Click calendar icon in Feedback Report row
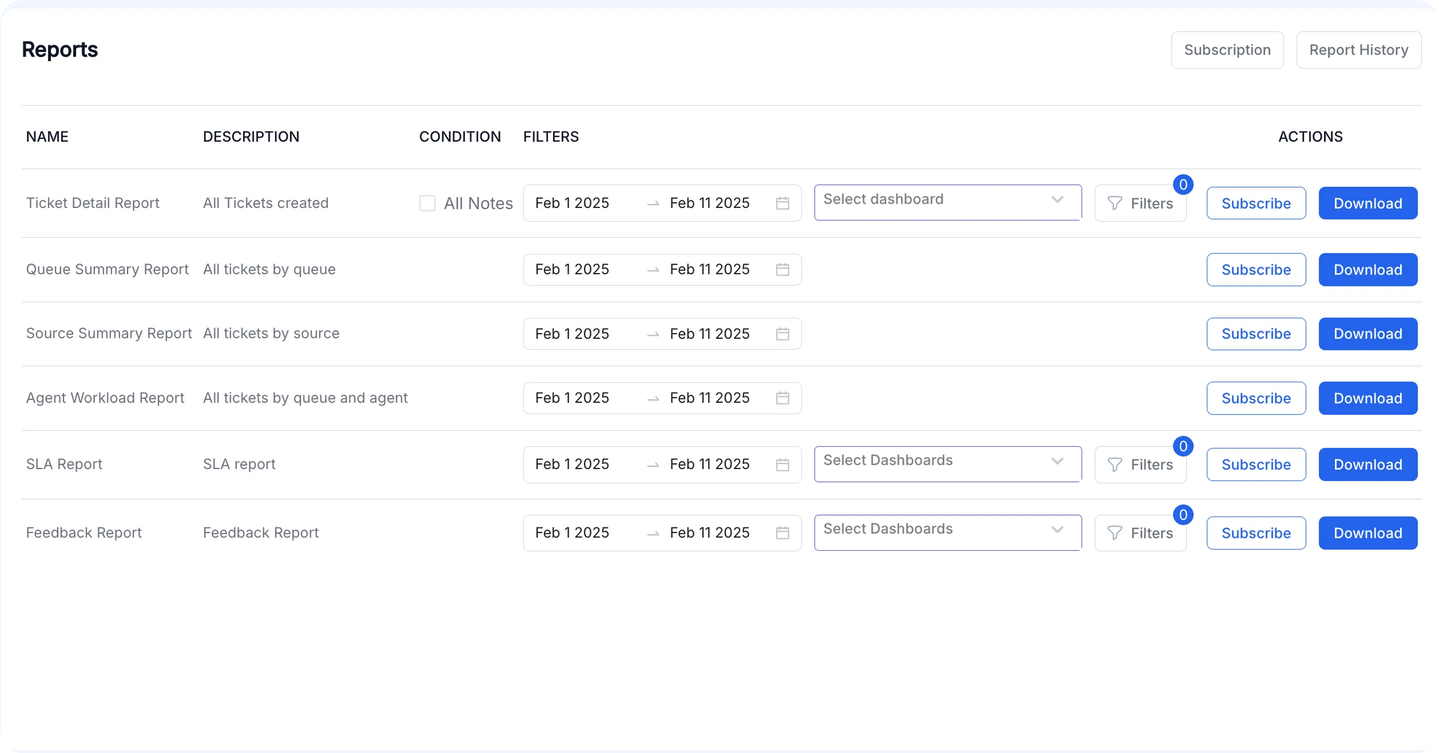 coord(782,533)
